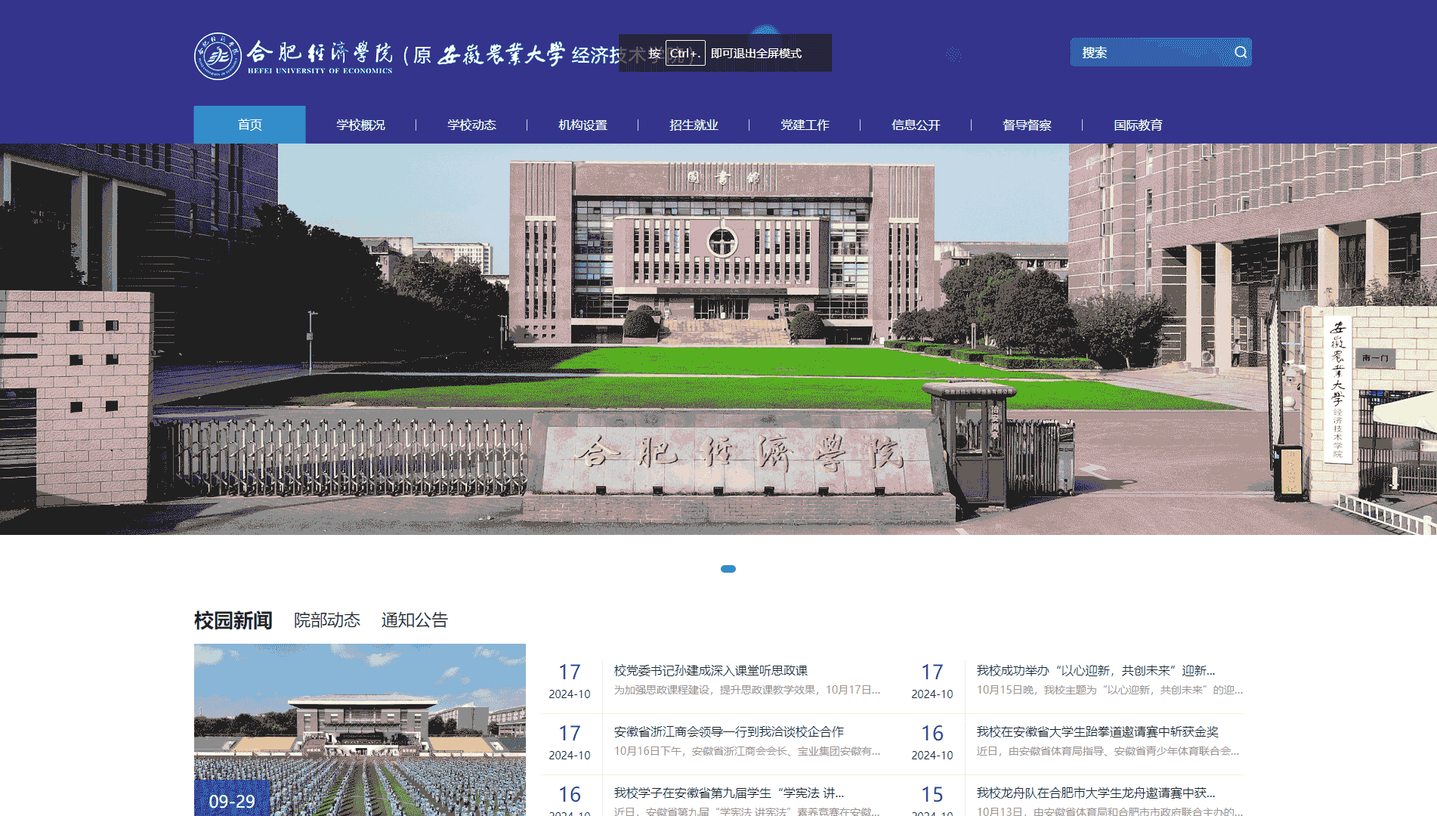Open news 校党委书记孙建成深入课堂听思政课
The width and height of the screenshot is (1437, 816).
(711, 670)
